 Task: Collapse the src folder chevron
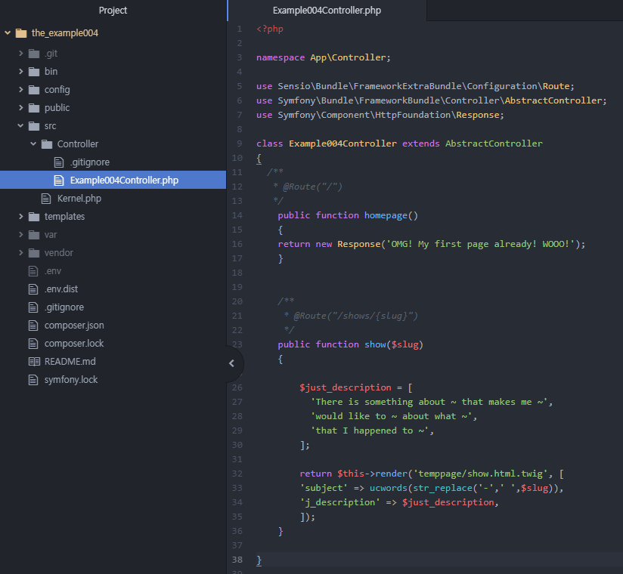point(20,126)
